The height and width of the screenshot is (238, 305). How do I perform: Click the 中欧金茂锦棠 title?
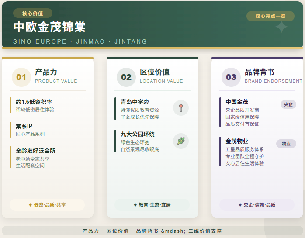tap(50, 27)
